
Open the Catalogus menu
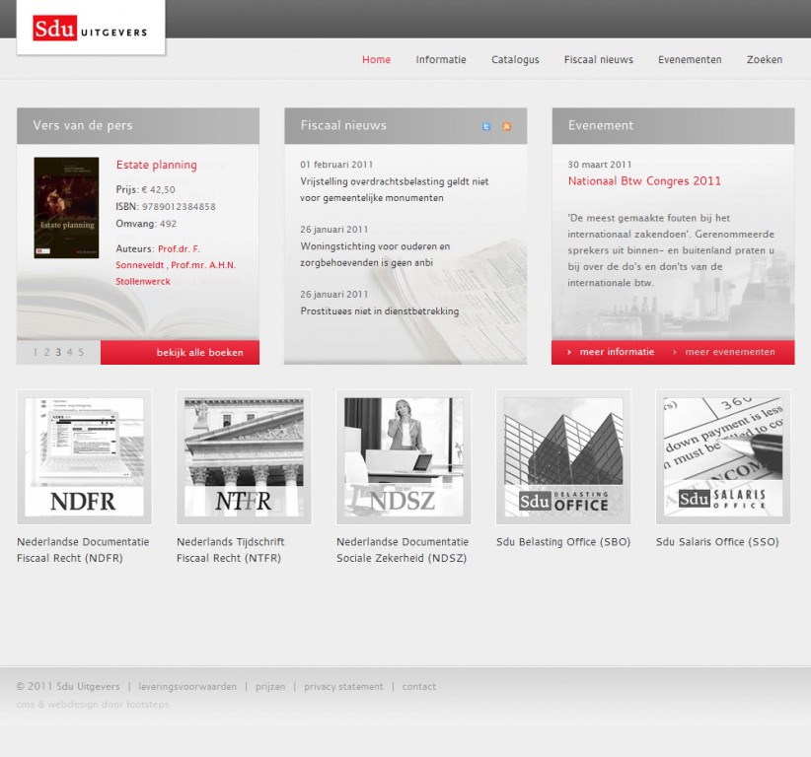pos(515,60)
